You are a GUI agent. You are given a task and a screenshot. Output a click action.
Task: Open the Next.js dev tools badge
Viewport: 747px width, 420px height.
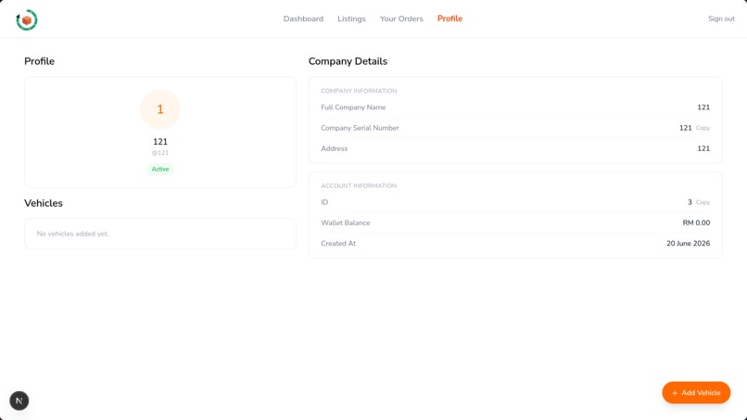click(19, 401)
